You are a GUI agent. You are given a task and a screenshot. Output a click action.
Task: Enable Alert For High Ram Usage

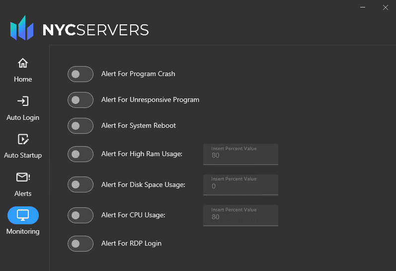(x=80, y=154)
